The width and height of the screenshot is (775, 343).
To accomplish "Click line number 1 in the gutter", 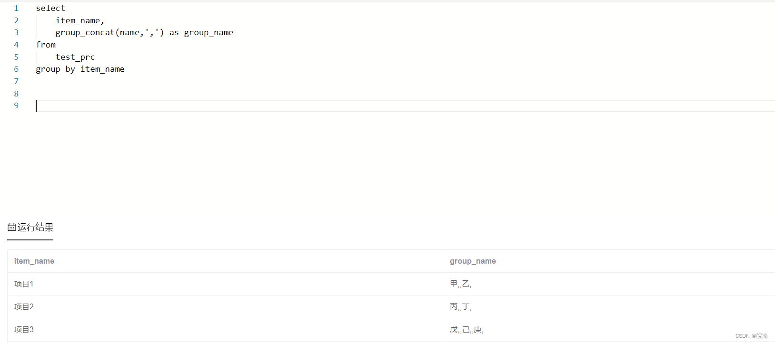I will tap(16, 8).
